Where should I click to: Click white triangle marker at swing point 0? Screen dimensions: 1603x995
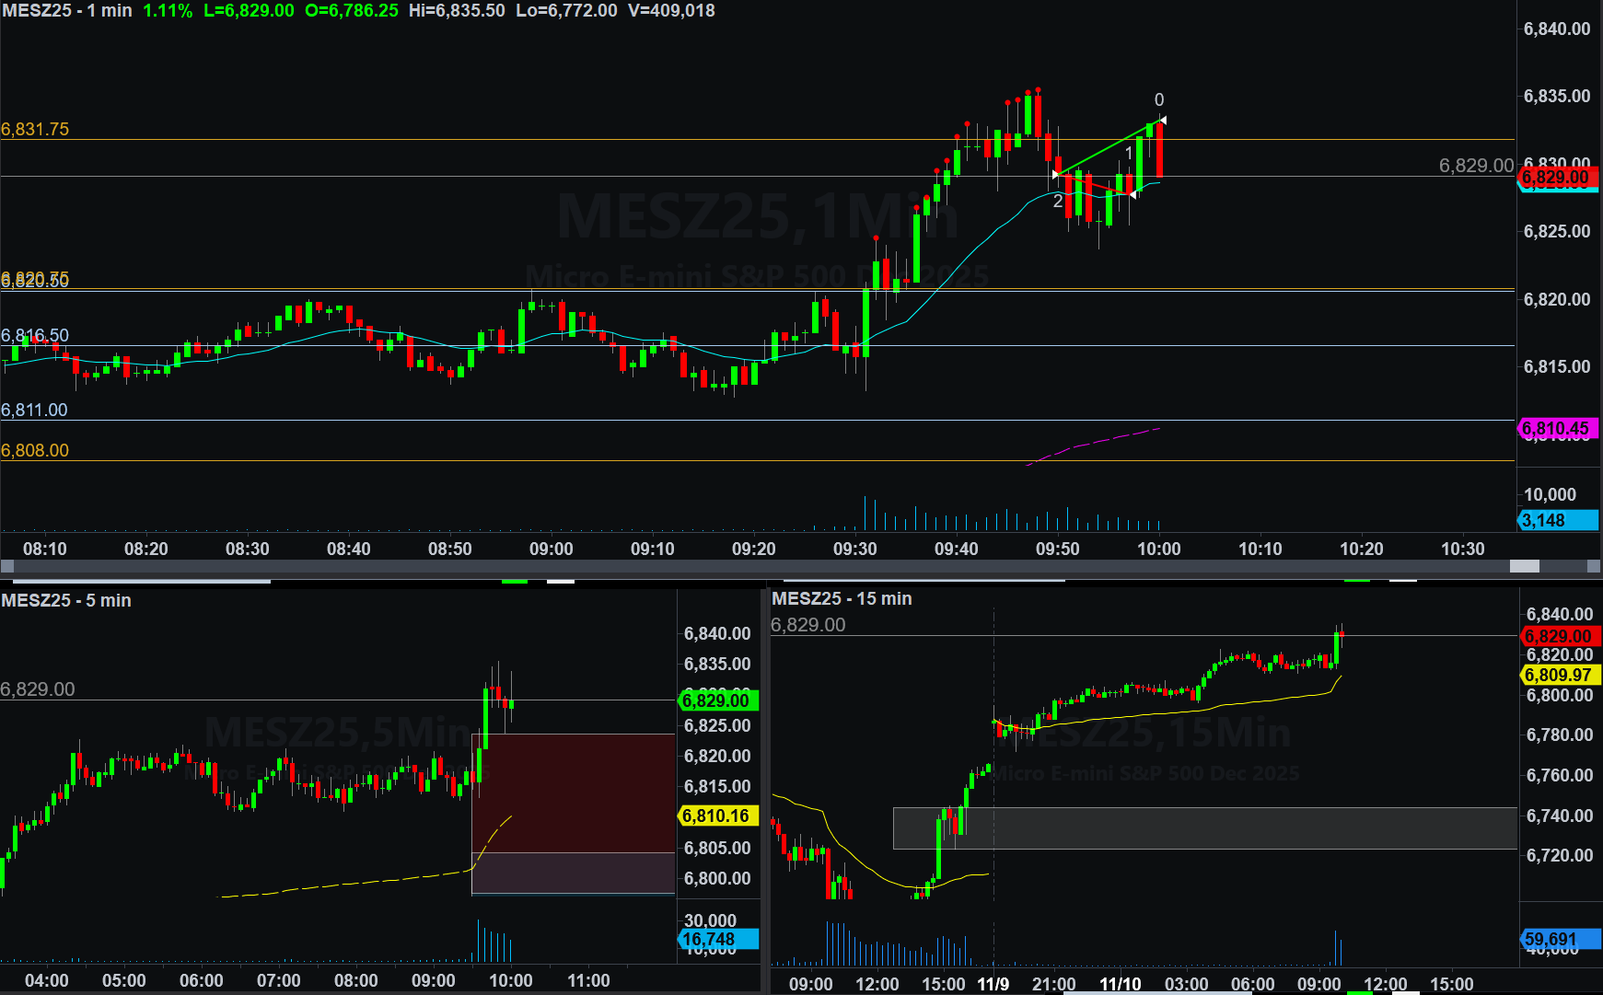[1162, 120]
